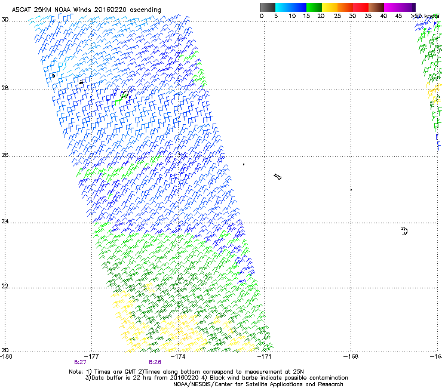Click the red 30-35 knots legend segment
This screenshot has height=388, width=442.
click(x=361, y=7)
